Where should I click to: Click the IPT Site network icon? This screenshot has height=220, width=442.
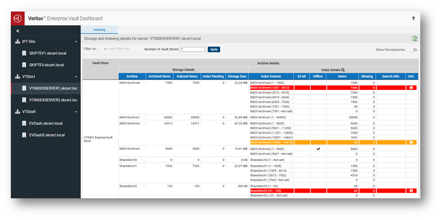point(18,42)
